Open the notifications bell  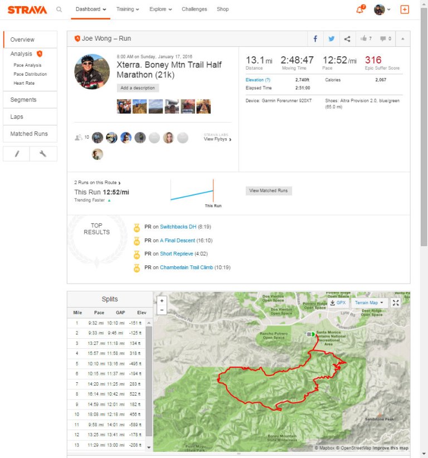[x=360, y=9]
